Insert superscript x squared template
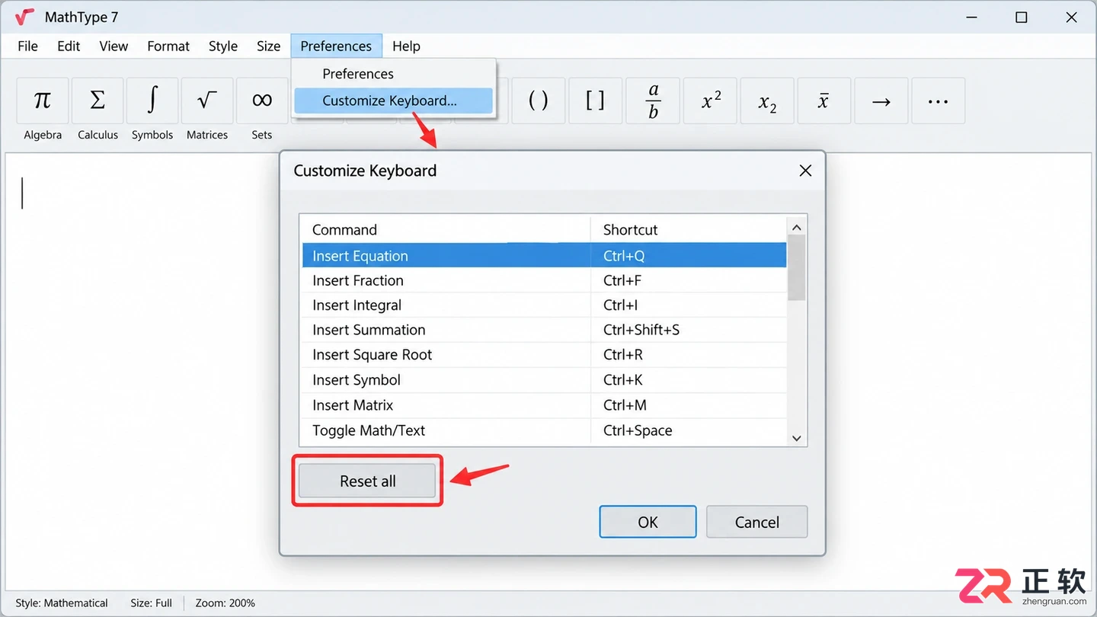This screenshot has width=1097, height=617. click(711, 101)
